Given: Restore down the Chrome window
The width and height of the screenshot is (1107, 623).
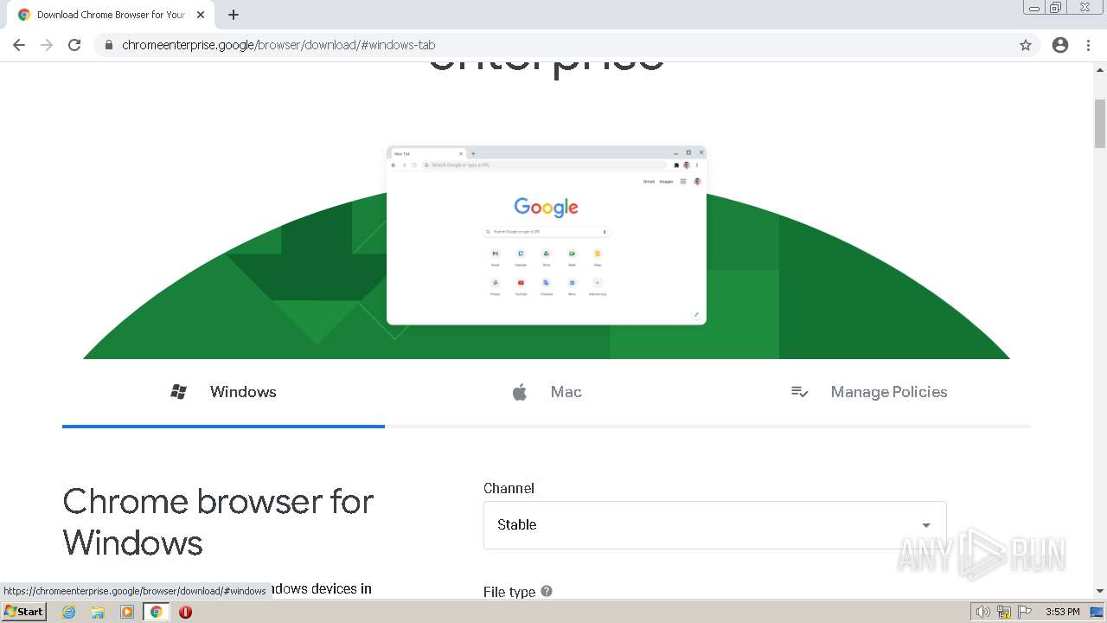Looking at the screenshot, I should coord(1056,8).
